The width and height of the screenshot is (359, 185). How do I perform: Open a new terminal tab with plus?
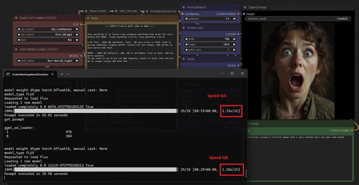(x=61, y=74)
